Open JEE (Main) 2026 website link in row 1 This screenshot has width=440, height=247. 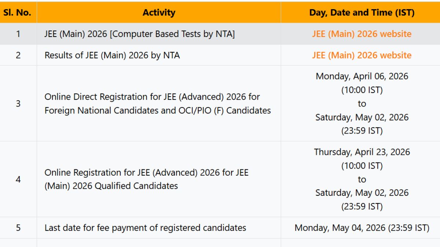(x=362, y=34)
